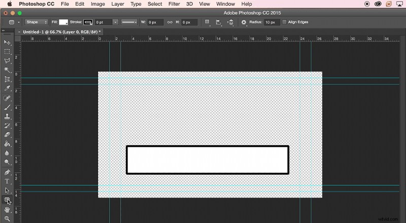The image size is (406, 223).
Task: Open the Window menu
Action: [x=225, y=4]
